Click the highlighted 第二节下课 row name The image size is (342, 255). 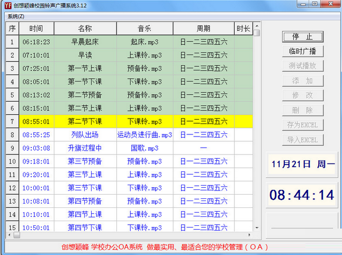tap(85, 121)
